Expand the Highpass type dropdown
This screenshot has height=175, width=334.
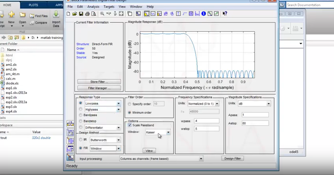pos(103,109)
